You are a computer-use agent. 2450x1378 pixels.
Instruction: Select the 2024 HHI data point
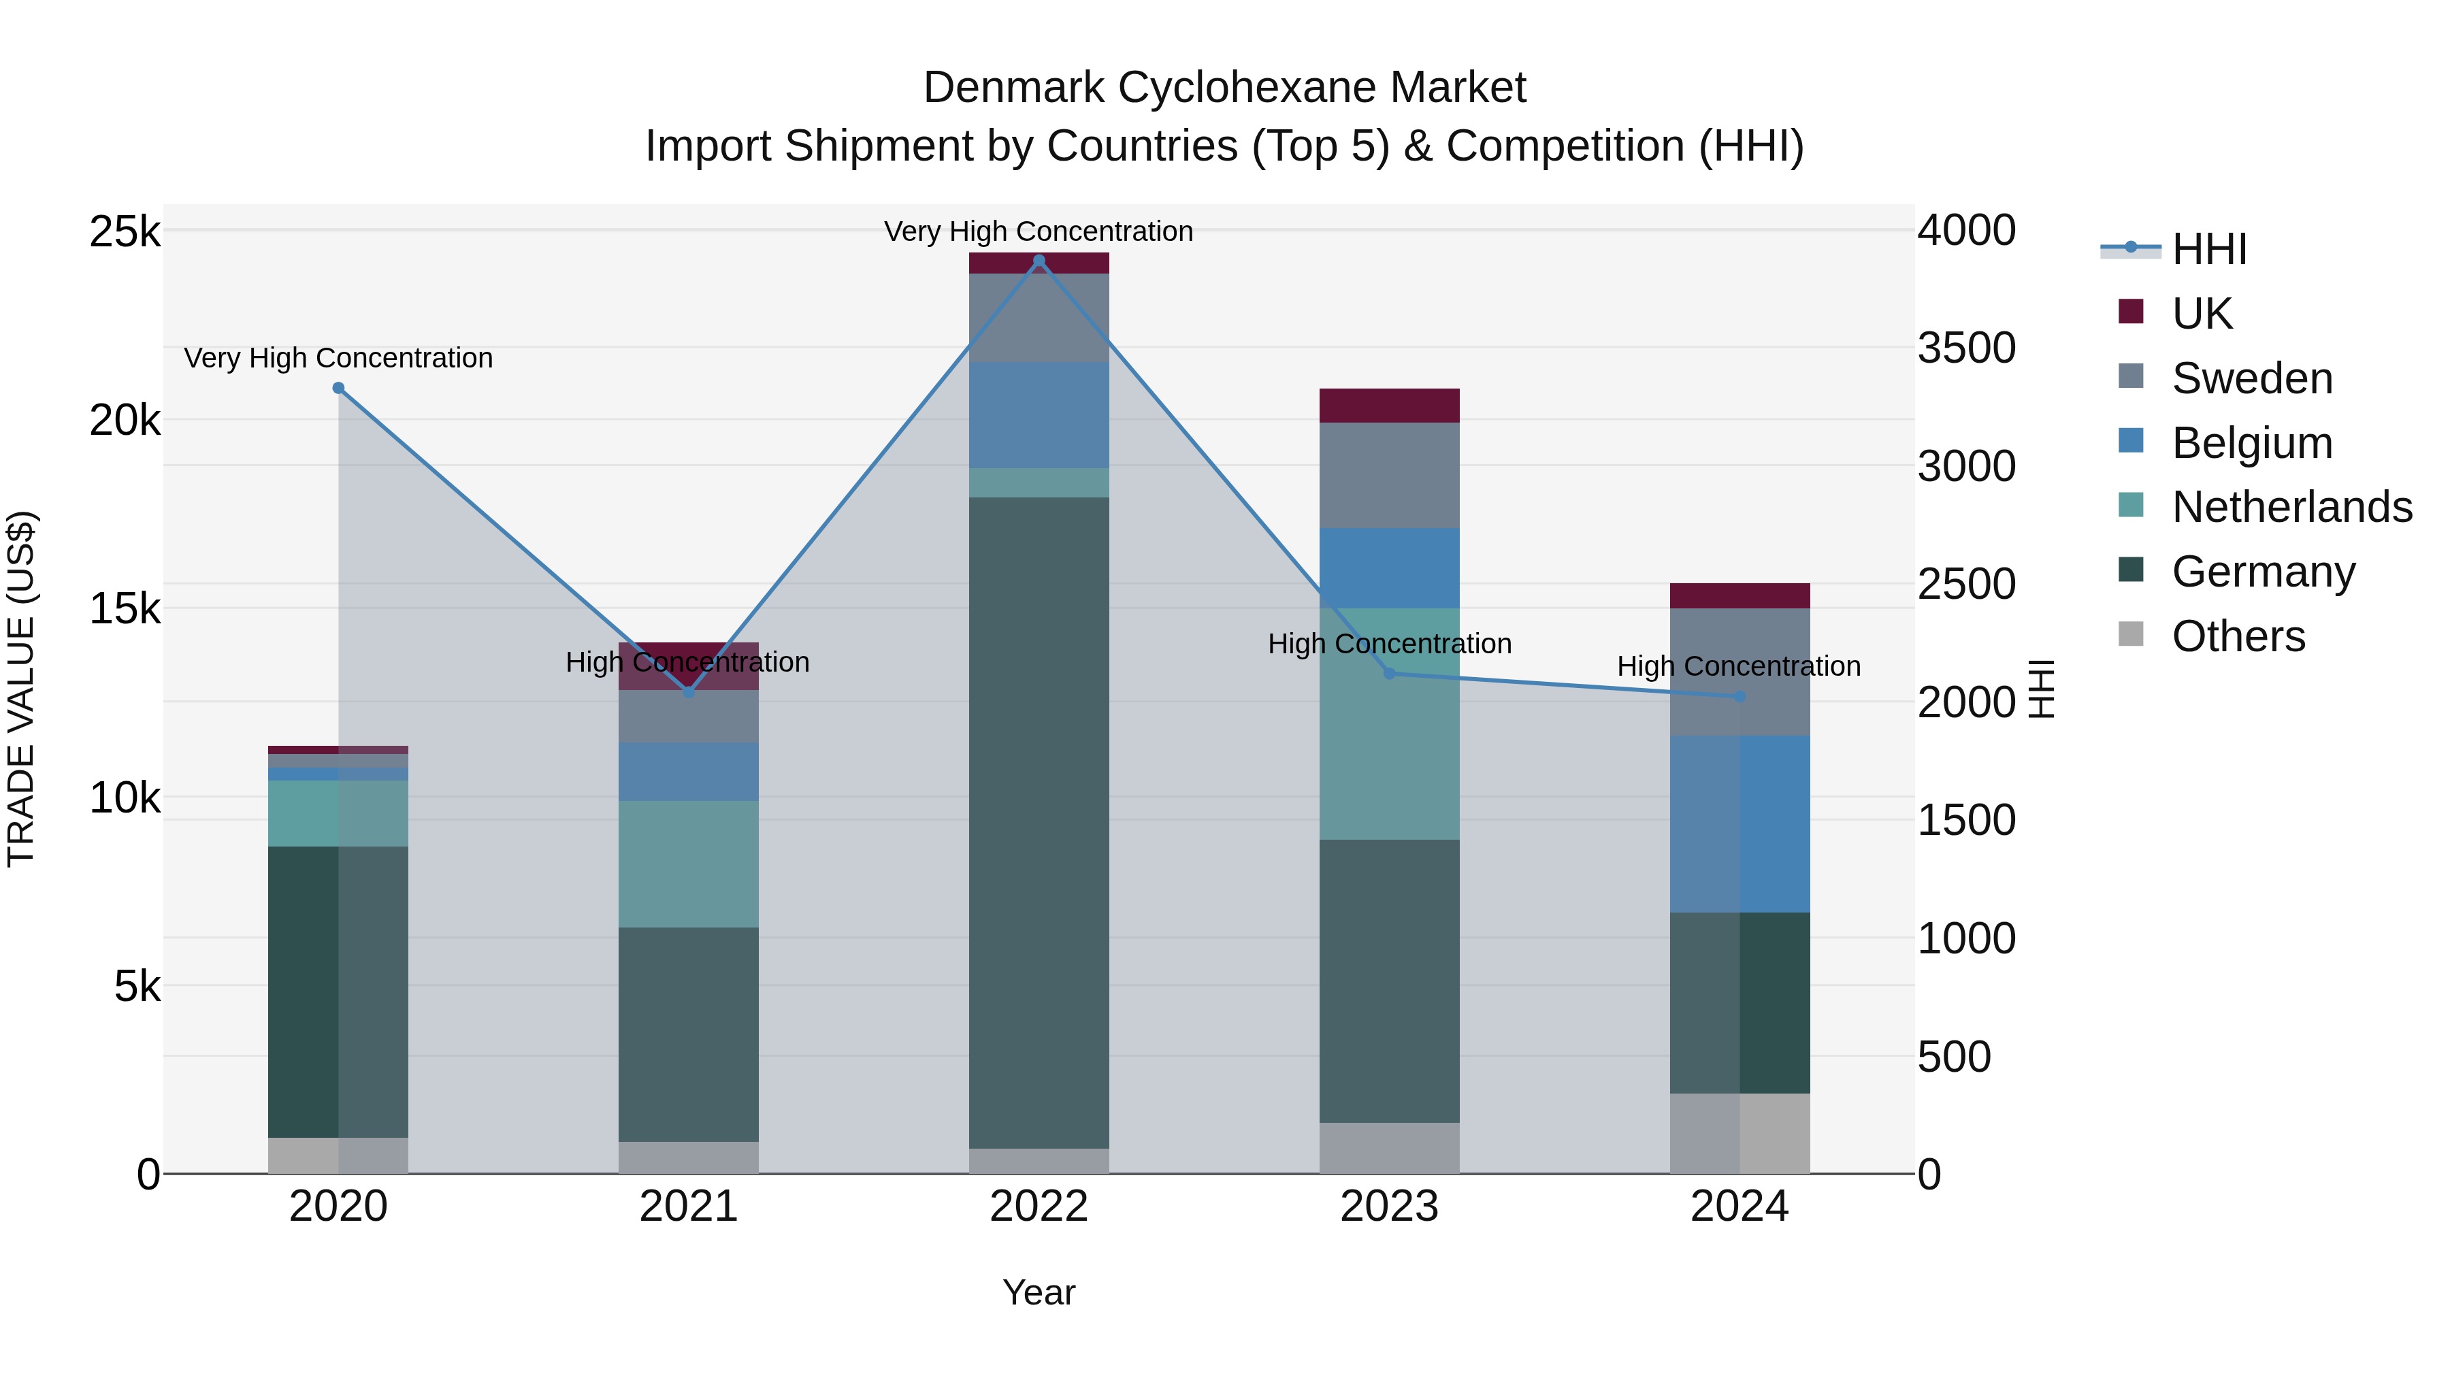(1739, 697)
